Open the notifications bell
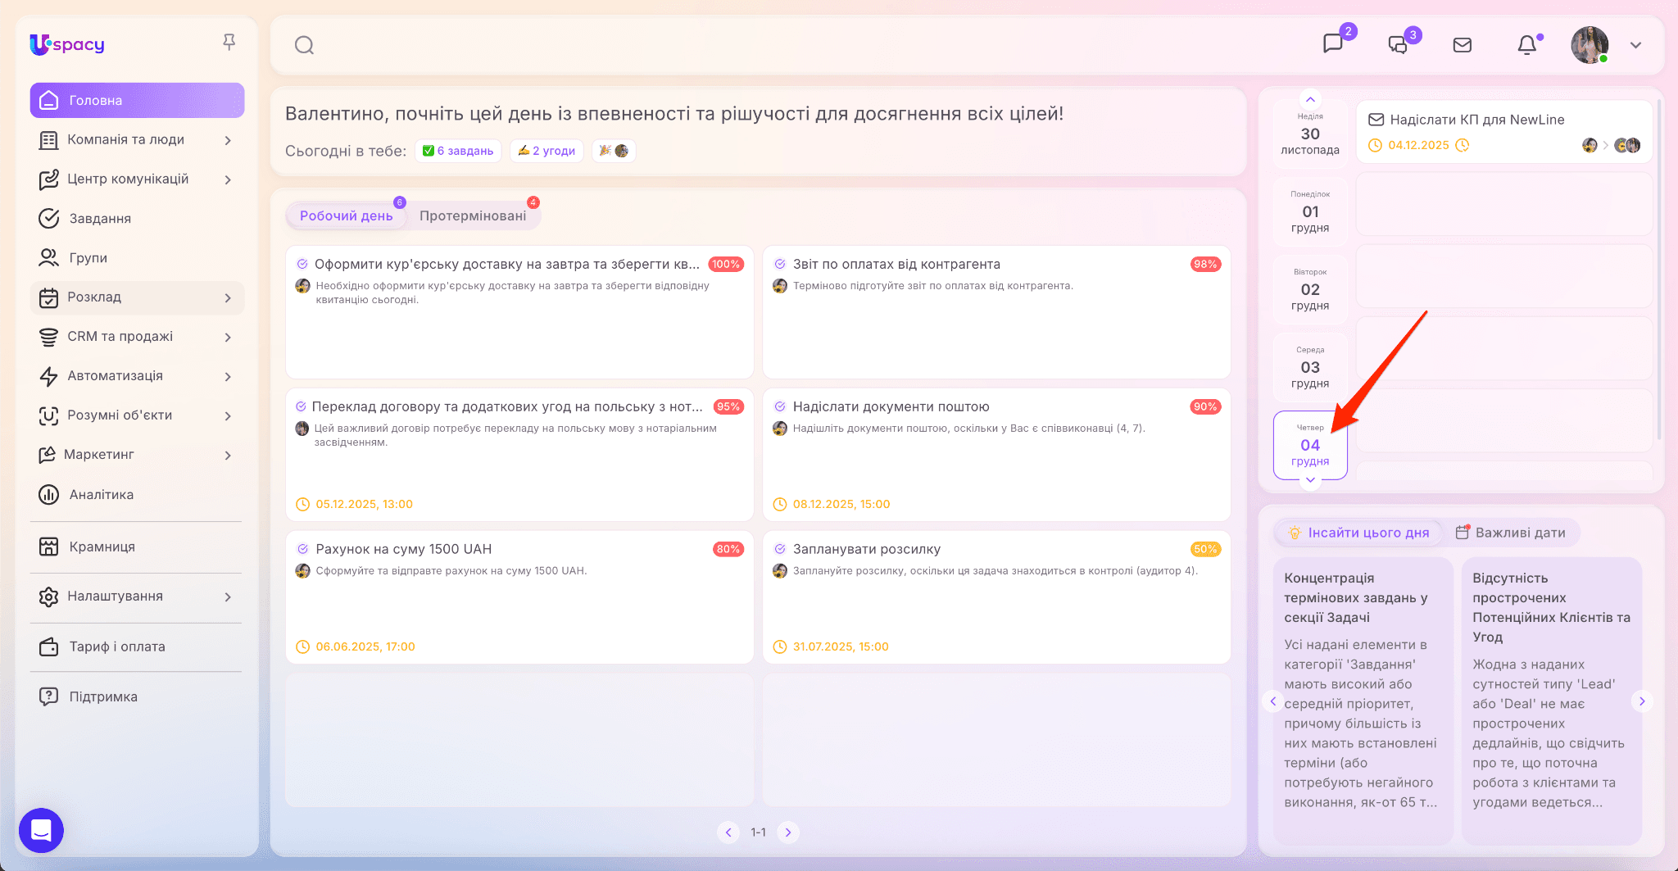The image size is (1678, 871). tap(1527, 45)
